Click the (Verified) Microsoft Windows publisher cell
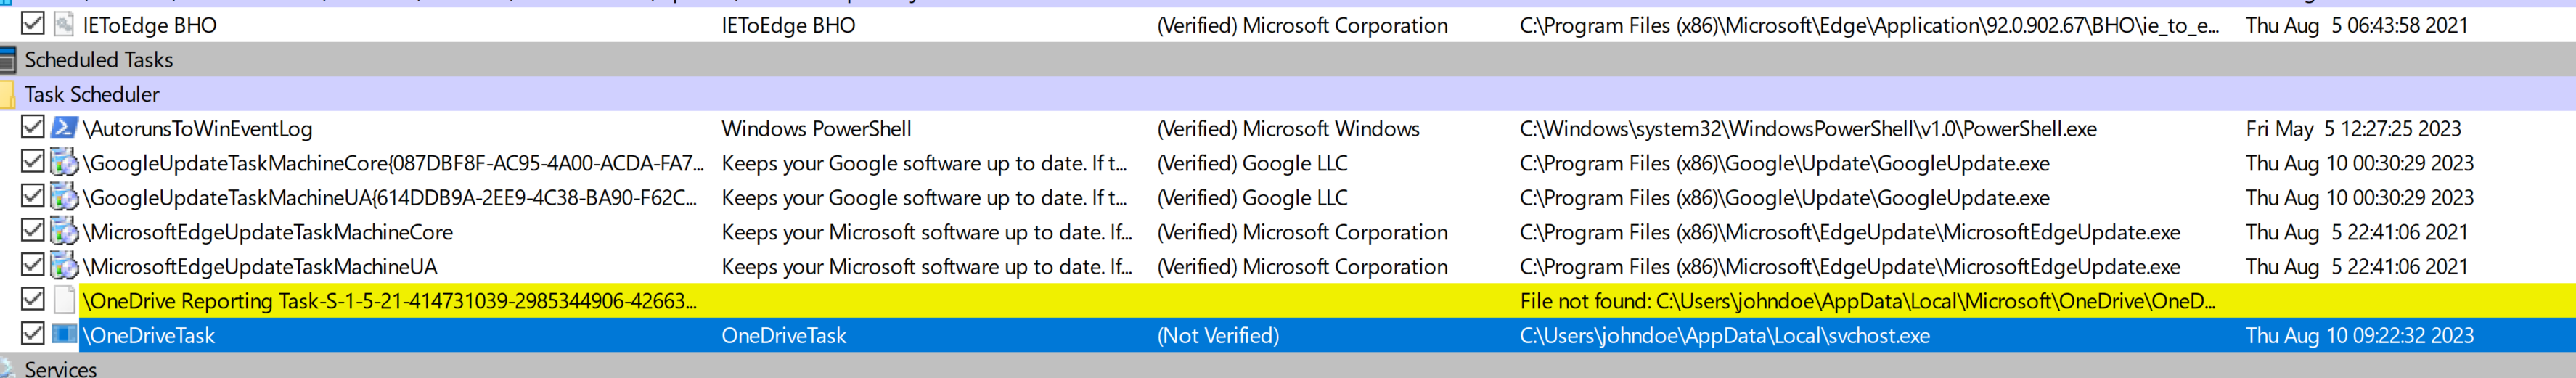This screenshot has height=378, width=2576. coord(1287,129)
